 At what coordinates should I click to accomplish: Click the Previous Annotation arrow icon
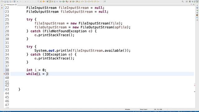[x=89, y=2]
